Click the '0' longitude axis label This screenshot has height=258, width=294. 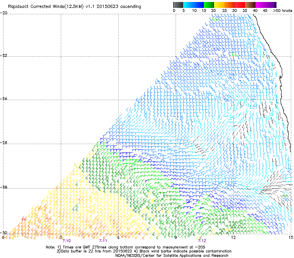click(3, 237)
